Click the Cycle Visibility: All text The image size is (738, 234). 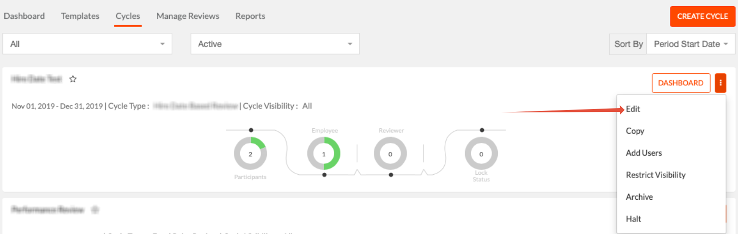[x=277, y=106]
